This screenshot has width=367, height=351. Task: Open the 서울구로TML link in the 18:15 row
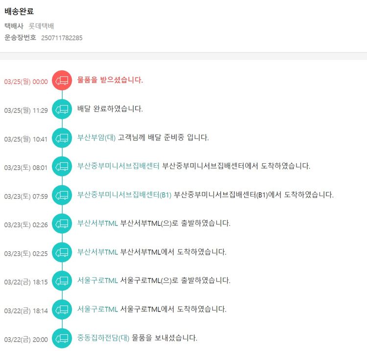coord(97,281)
